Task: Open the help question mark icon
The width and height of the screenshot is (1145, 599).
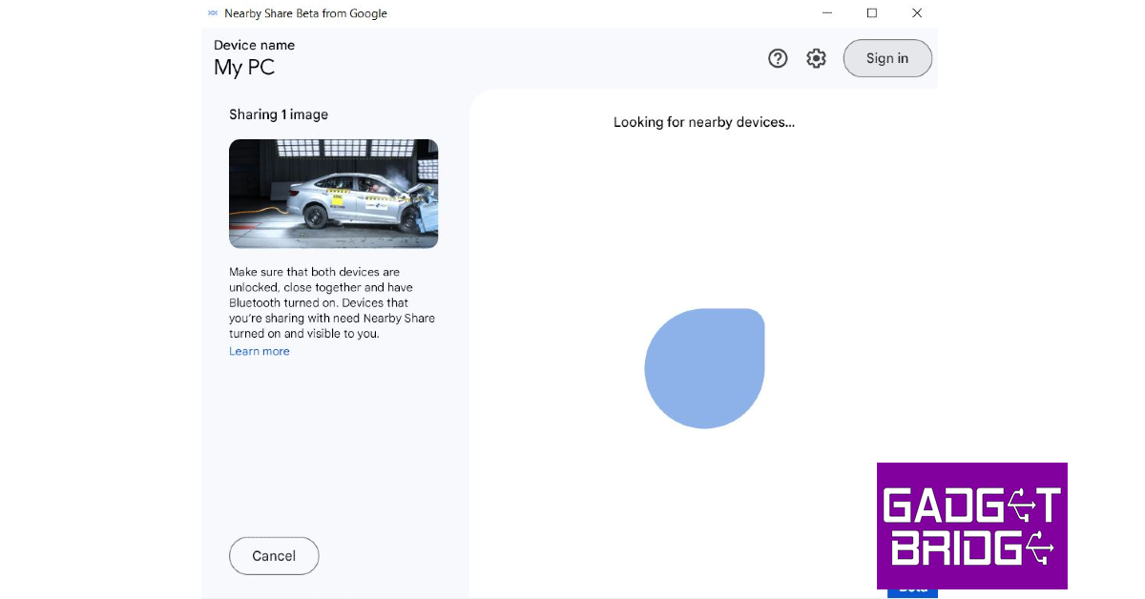Action: pyautogui.click(x=778, y=58)
